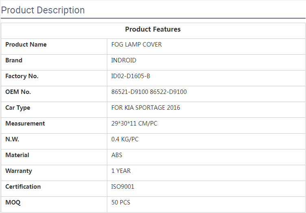Click the Factory No. label
This screenshot has height=213, width=306.
(22, 76)
